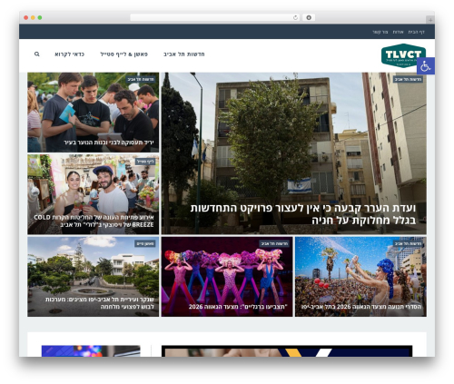454x384 pixels.
Task: Open the אודות top bar link
Action: point(398,32)
